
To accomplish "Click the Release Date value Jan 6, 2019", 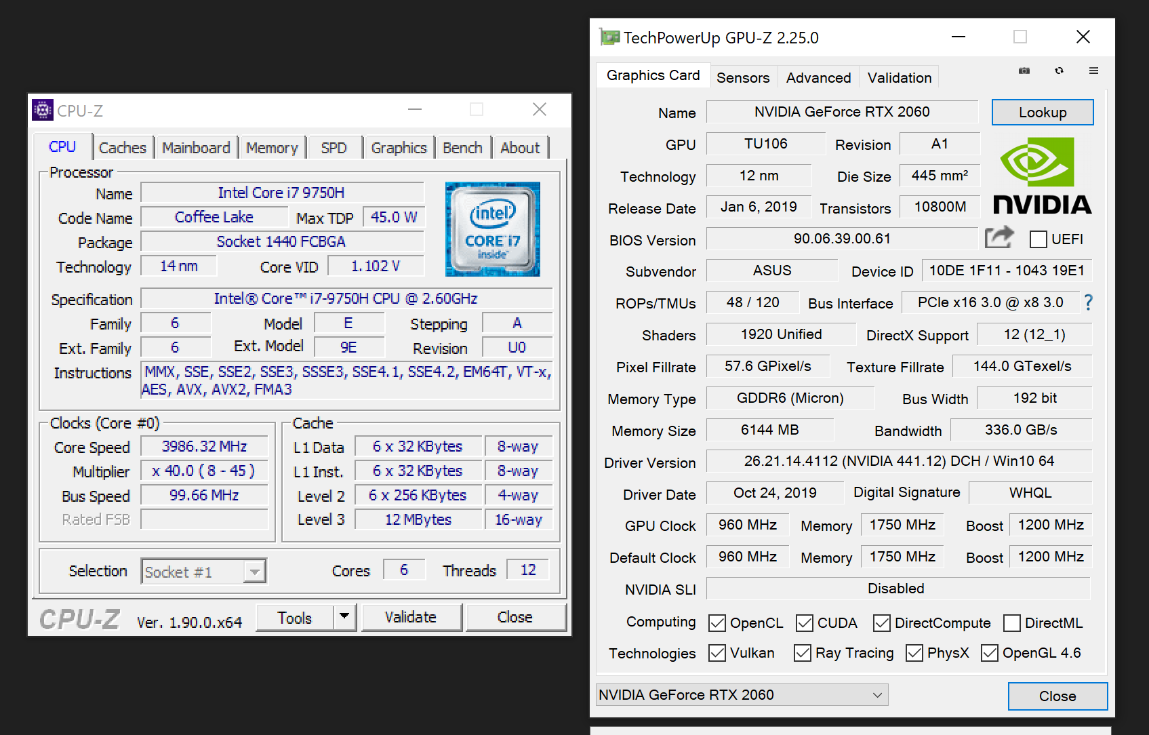I will tap(759, 207).
